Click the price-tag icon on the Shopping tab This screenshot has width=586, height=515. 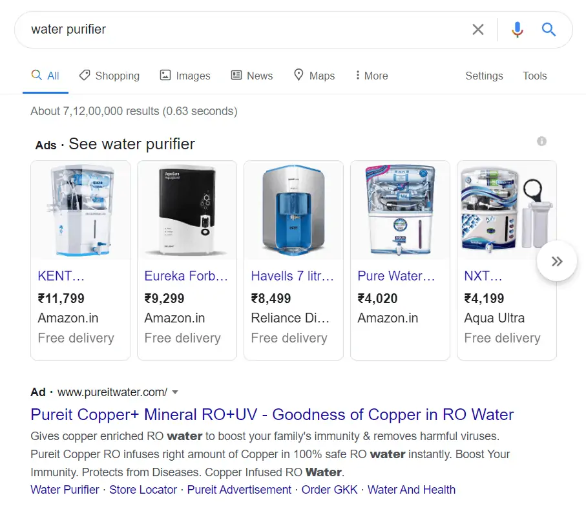85,76
